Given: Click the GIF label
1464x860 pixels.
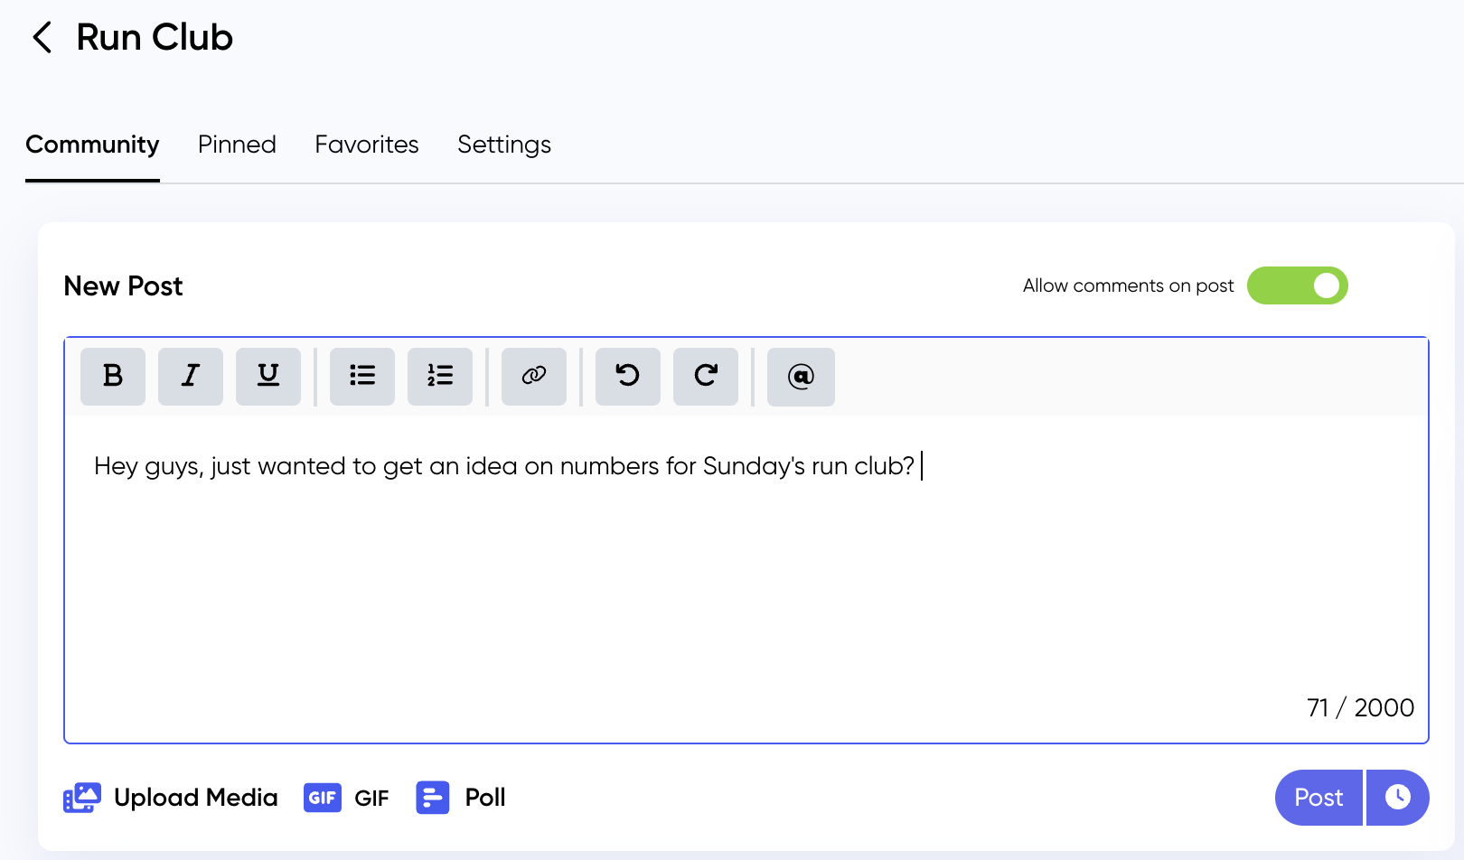Looking at the screenshot, I should (x=371, y=799).
